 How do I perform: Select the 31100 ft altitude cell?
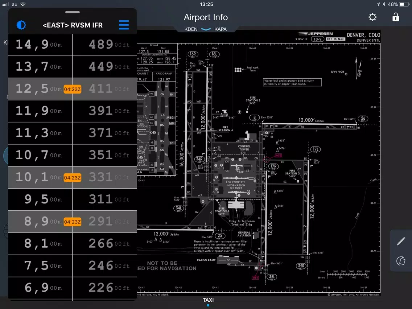105,199
